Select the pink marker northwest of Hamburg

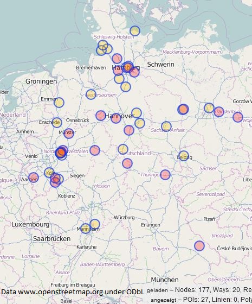point(117,59)
